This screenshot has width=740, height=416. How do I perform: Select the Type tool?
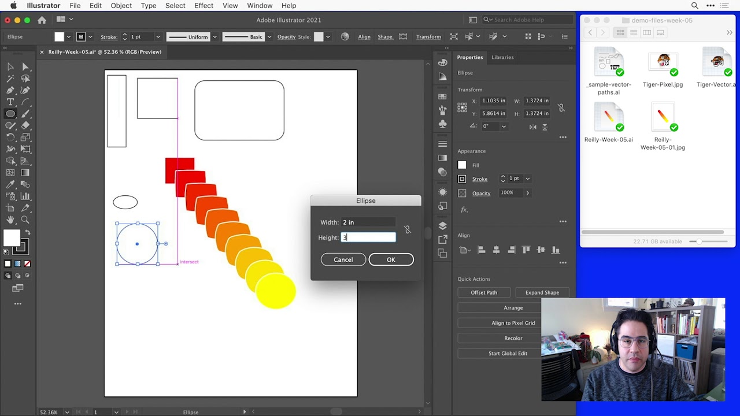10,102
